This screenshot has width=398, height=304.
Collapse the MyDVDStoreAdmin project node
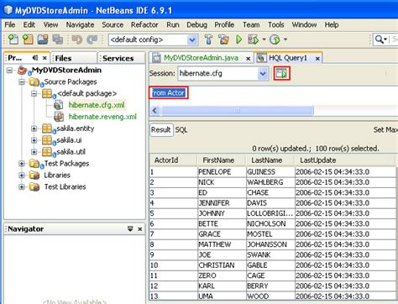[x=9, y=70]
